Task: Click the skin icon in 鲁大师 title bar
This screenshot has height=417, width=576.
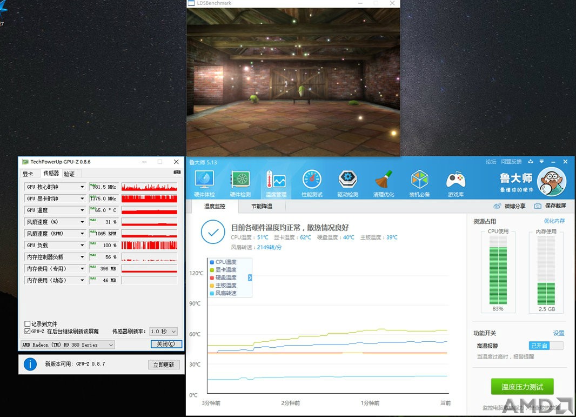Action: pyautogui.click(x=531, y=161)
